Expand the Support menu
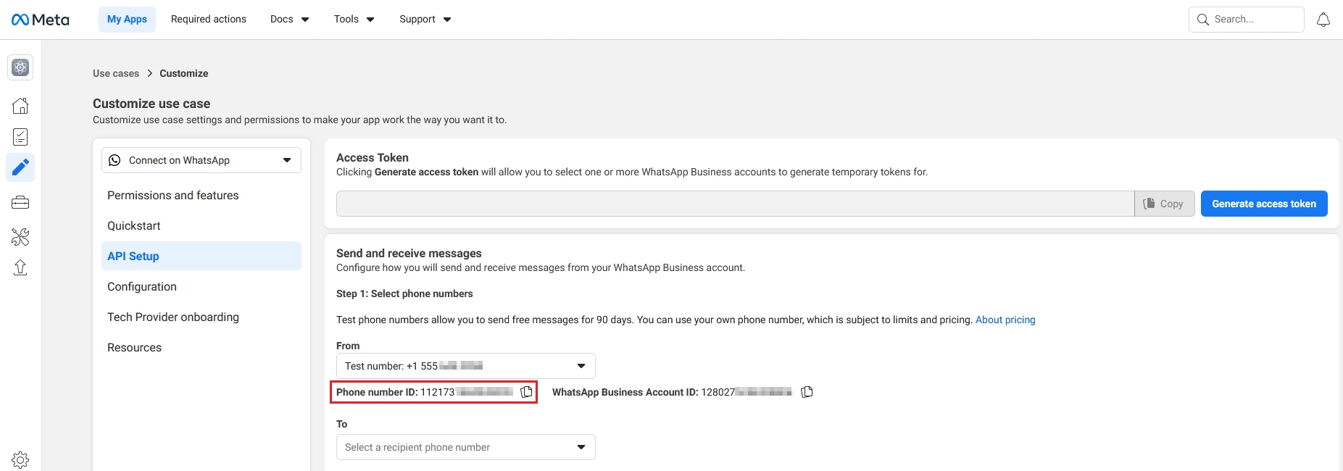The height and width of the screenshot is (471, 1343). click(425, 20)
